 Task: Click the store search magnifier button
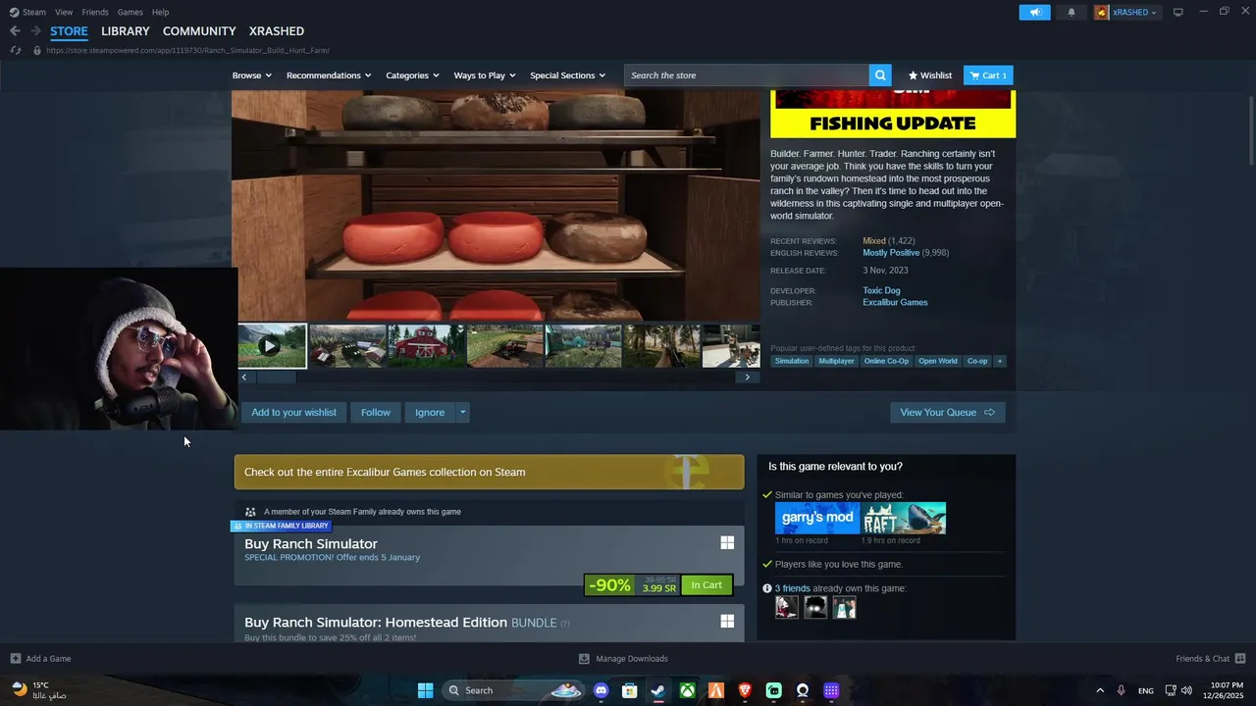[881, 76]
